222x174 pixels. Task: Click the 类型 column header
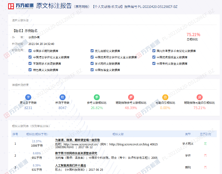pyautogui.click(x=188, y=134)
